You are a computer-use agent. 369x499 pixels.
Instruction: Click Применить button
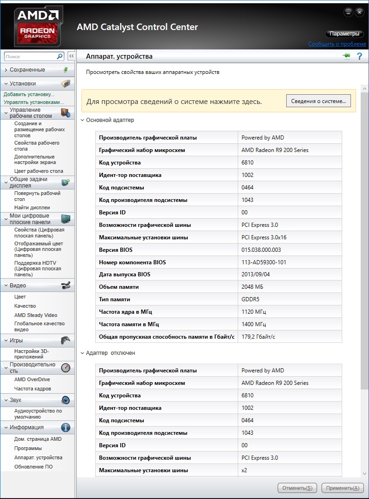(343, 488)
